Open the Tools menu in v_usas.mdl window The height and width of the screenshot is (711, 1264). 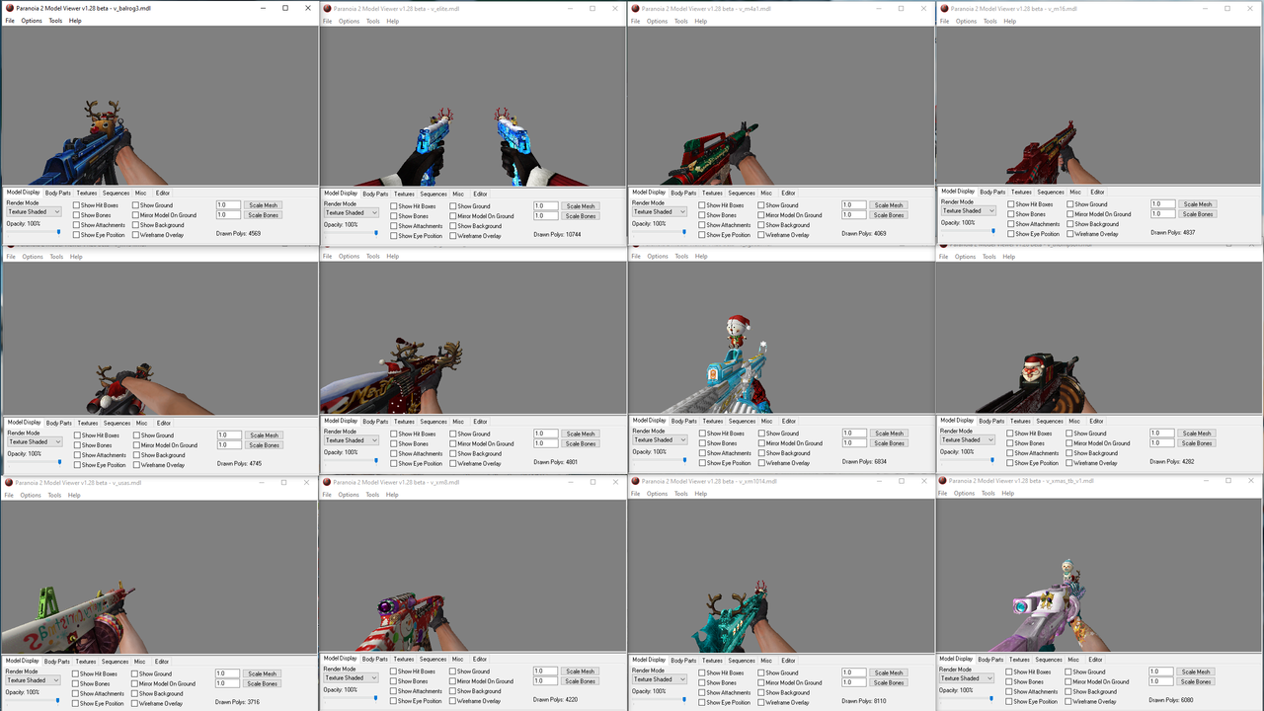(x=54, y=495)
